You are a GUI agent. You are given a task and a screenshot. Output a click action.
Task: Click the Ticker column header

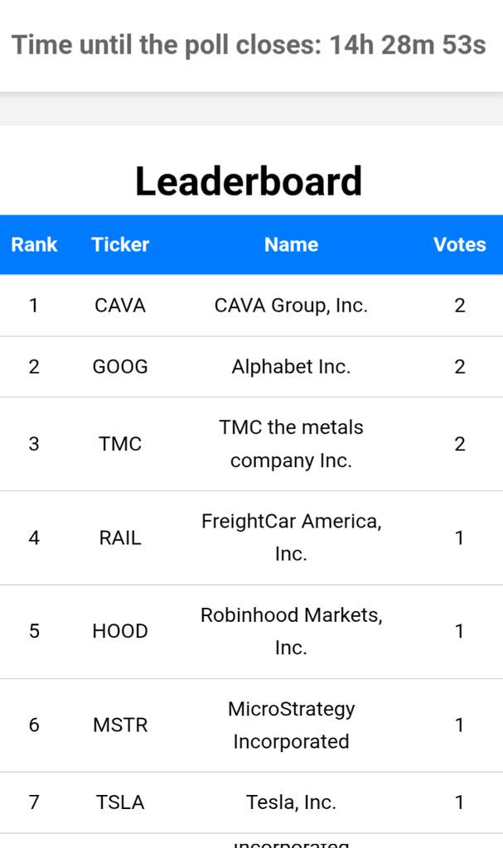(x=120, y=244)
